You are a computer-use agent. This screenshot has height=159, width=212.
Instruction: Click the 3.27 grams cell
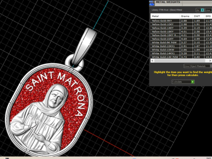coord(186,42)
